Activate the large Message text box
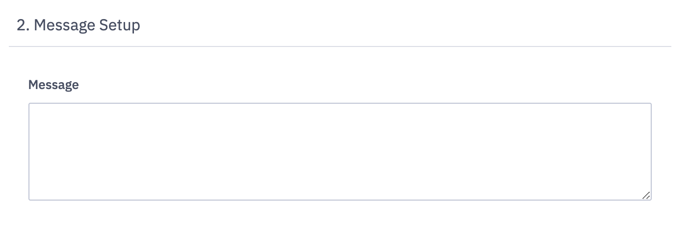689x227 pixels. [x=340, y=151]
